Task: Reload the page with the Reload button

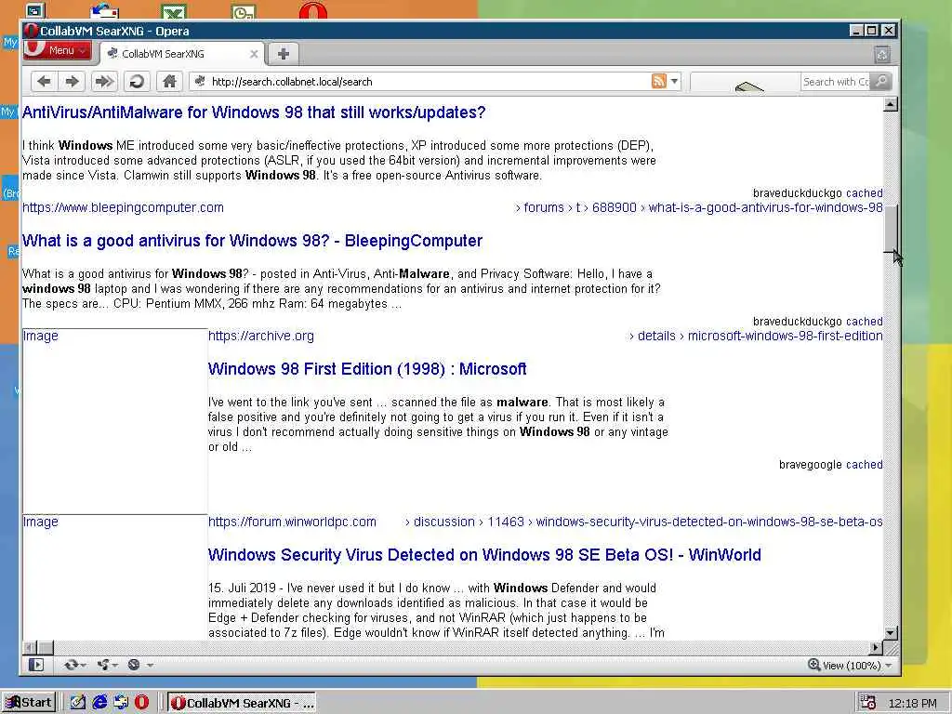Action: pos(138,82)
